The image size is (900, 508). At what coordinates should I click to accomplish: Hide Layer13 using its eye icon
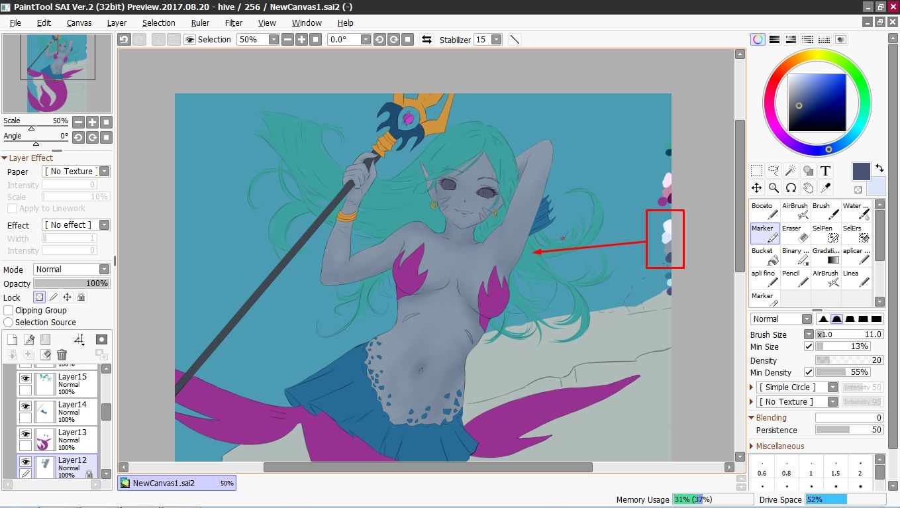[x=25, y=434]
